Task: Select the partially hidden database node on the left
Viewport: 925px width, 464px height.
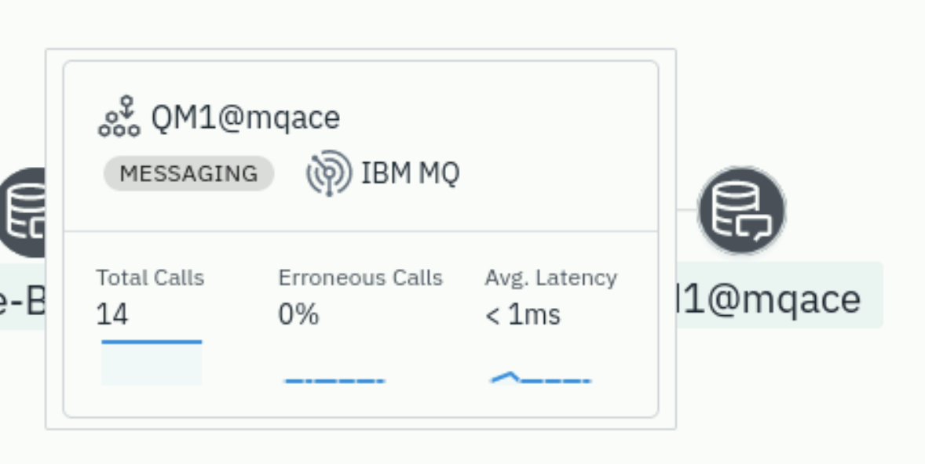Action: pyautogui.click(x=23, y=212)
